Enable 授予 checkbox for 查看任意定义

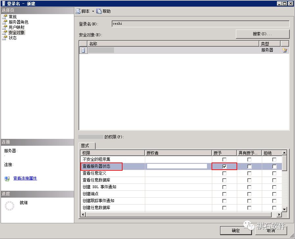pos(224,173)
